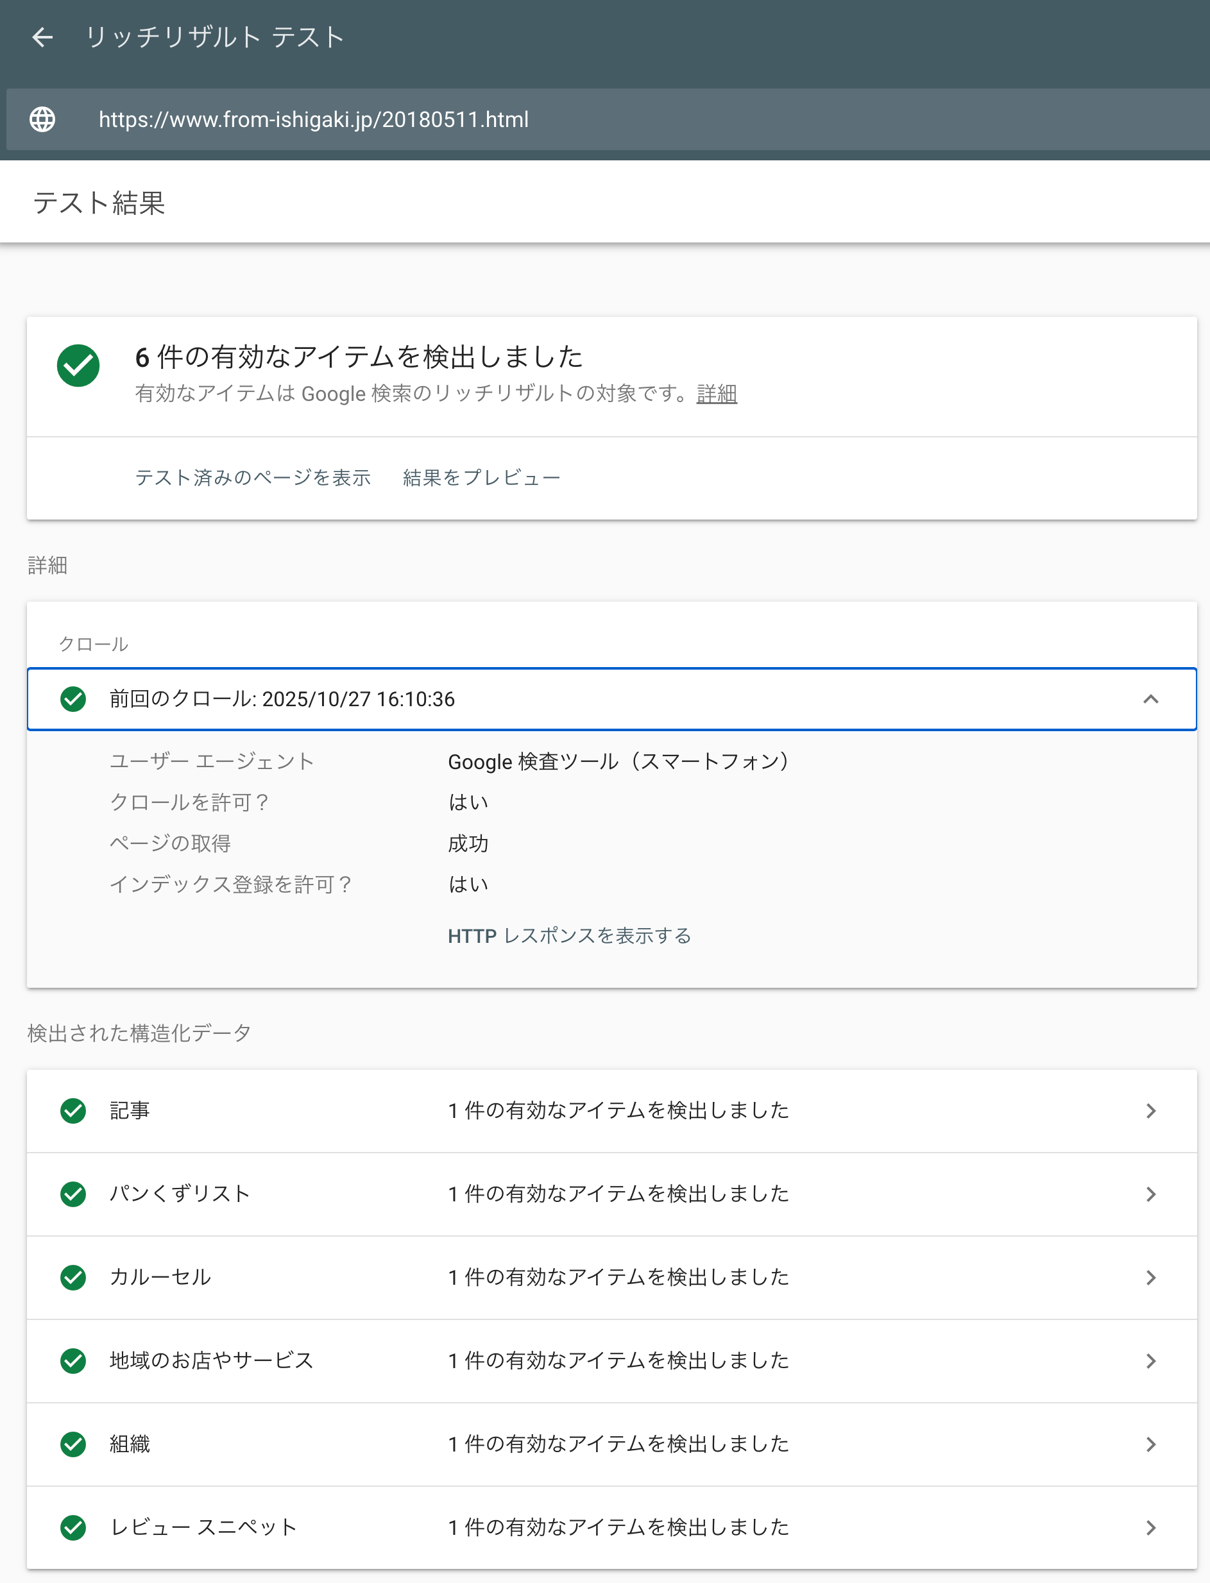Expand the 組織 structured data entry

click(1150, 1444)
